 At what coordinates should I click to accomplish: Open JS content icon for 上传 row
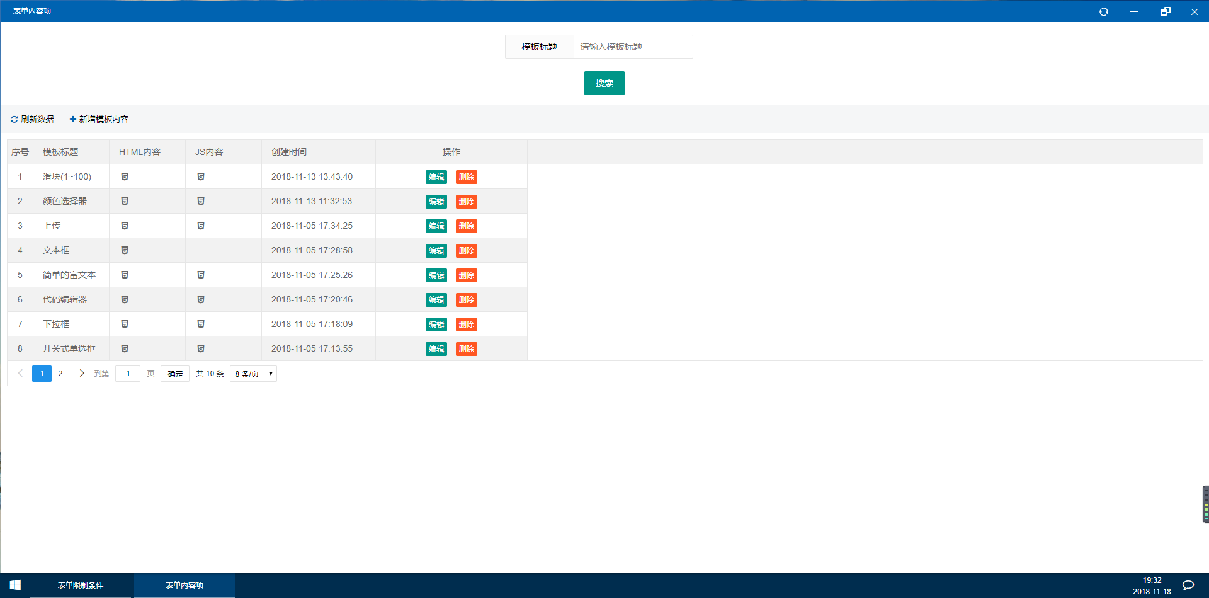point(201,226)
